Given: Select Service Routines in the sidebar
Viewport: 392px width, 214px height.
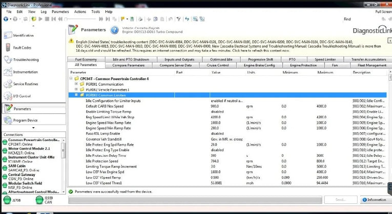Looking at the screenshot, I should tap(25, 84).
